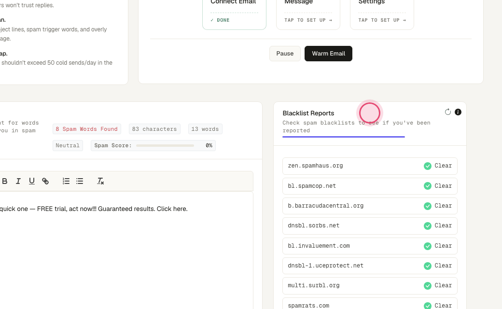Apply bulleted list formatting
The image size is (502, 309).
coord(80,181)
